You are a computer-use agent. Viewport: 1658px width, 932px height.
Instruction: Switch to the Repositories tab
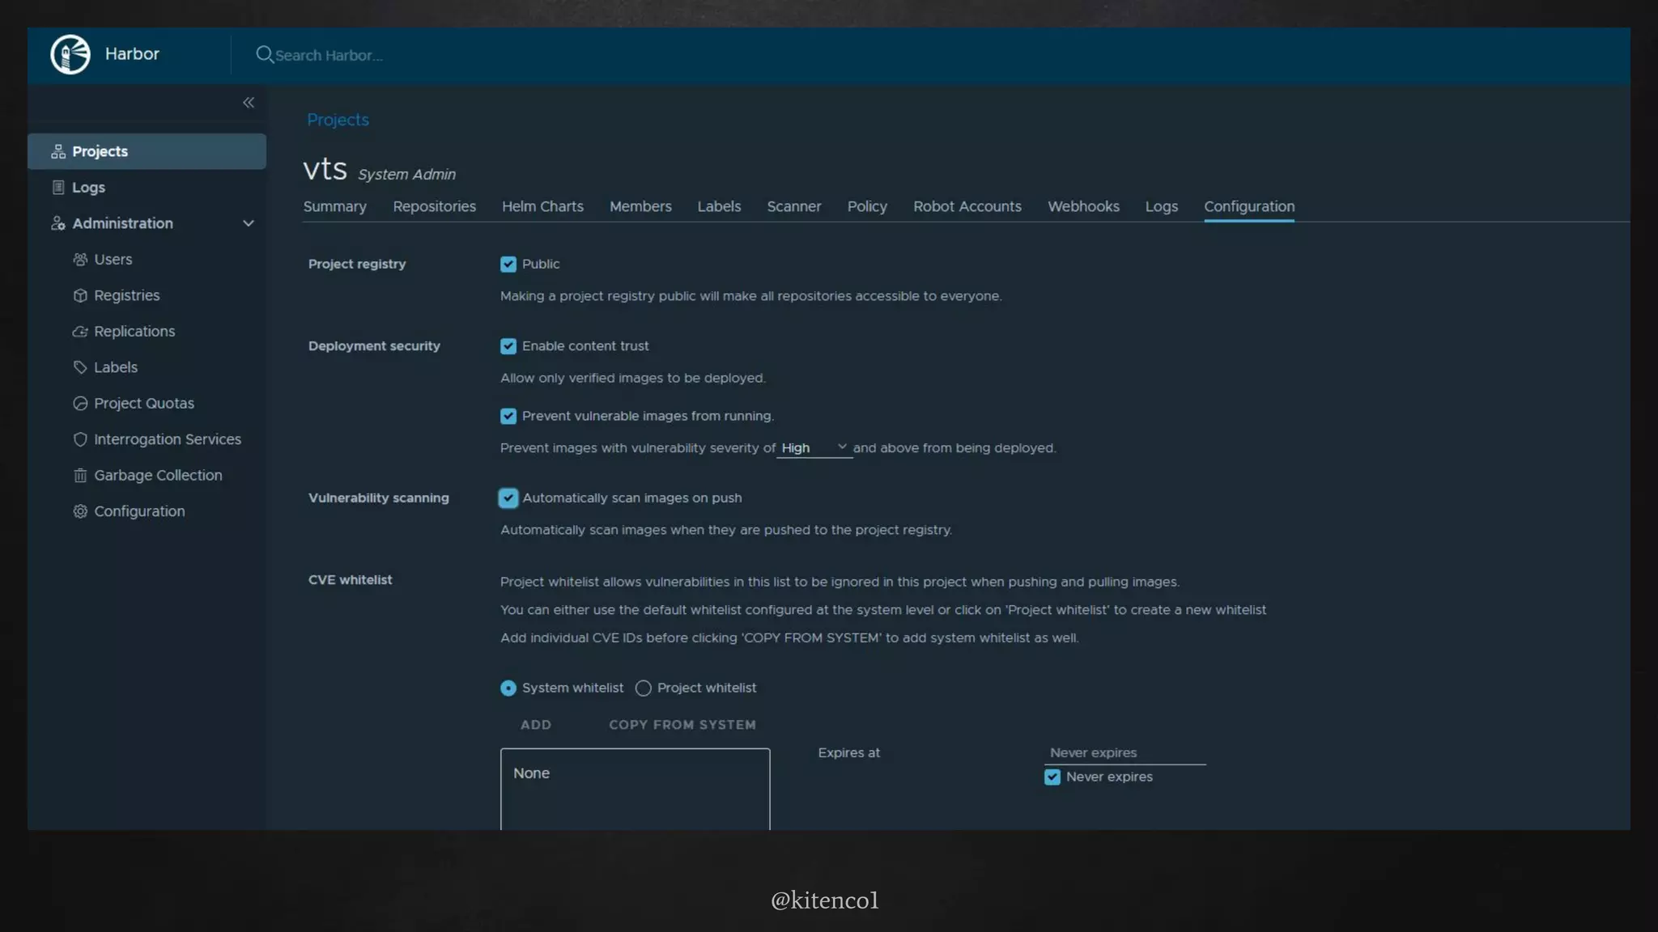pos(434,207)
